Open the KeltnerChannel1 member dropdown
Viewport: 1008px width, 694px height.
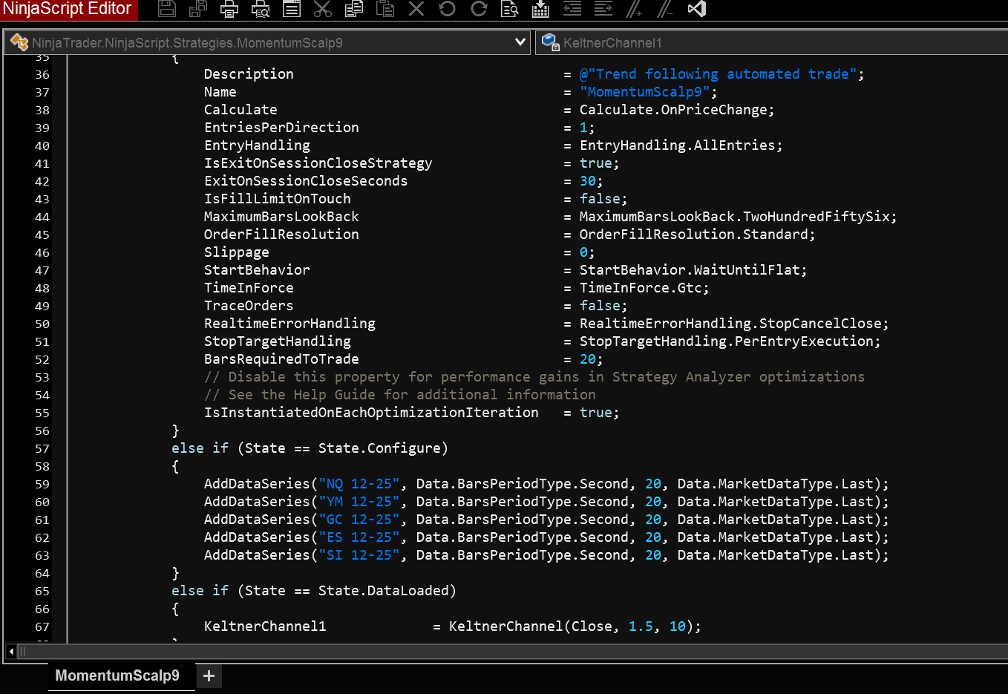pyautogui.click(x=772, y=42)
